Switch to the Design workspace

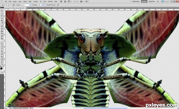(144, 1)
